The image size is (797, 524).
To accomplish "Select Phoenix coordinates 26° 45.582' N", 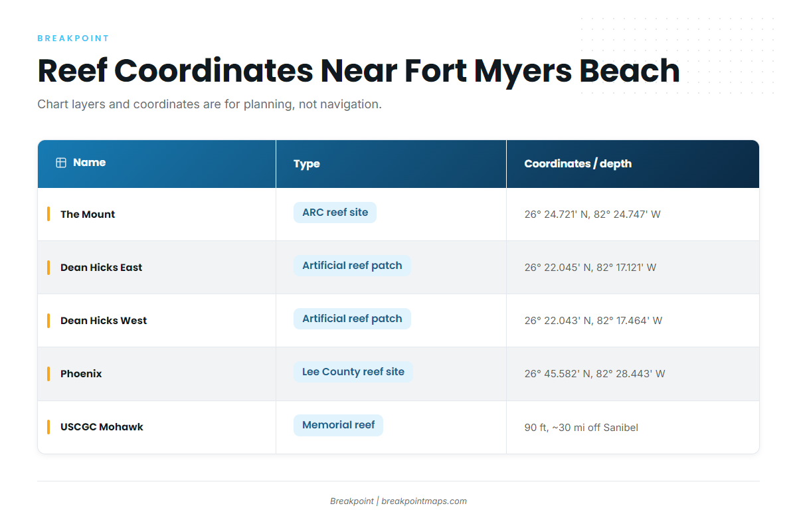I will [x=559, y=374].
